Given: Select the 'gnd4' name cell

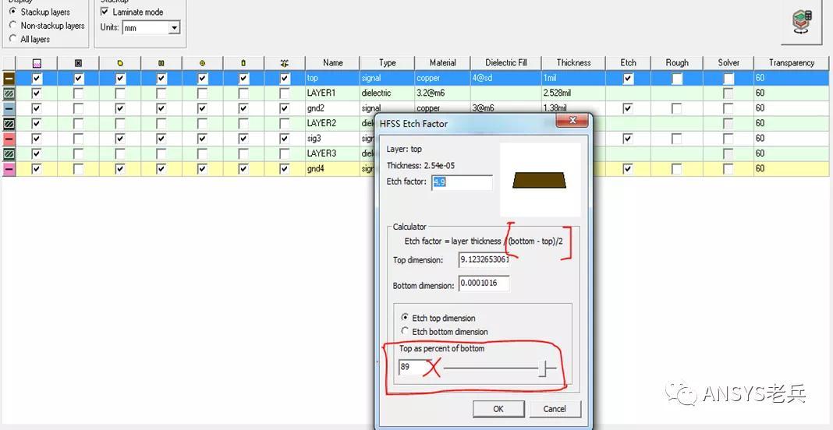Looking at the screenshot, I should 332,169.
